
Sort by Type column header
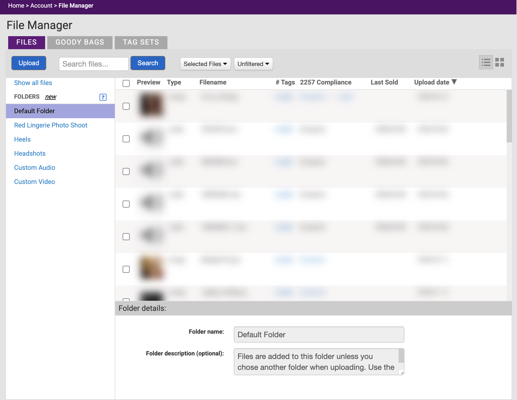[x=174, y=82]
